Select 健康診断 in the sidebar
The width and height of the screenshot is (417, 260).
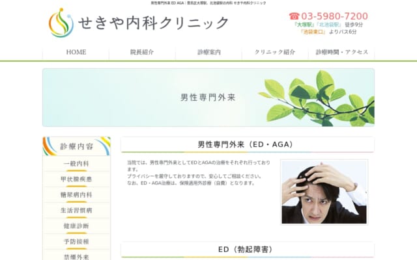click(x=76, y=226)
